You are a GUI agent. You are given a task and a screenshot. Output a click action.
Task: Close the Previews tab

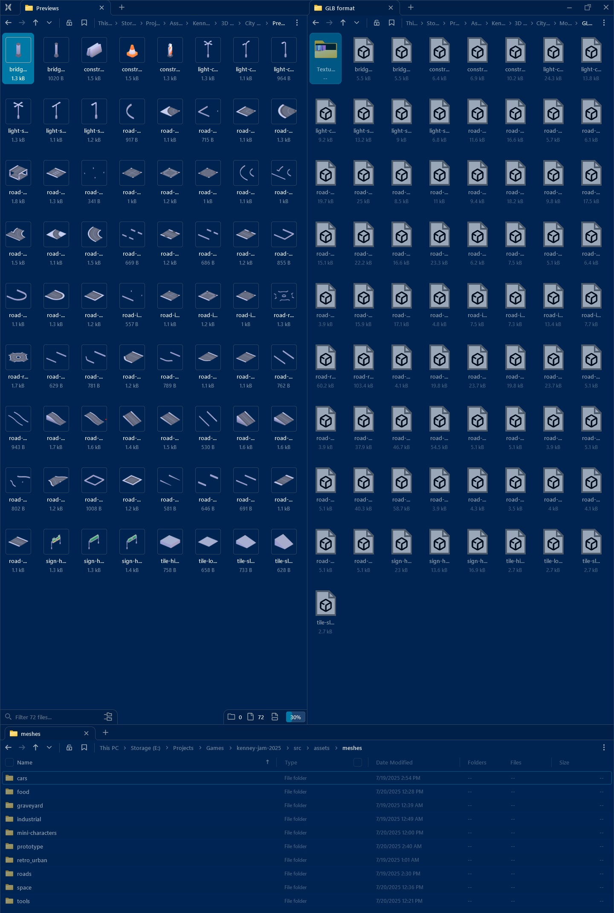[101, 8]
